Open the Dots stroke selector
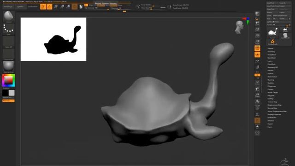The height and width of the screenshot is (166, 295). click(x=9, y=29)
